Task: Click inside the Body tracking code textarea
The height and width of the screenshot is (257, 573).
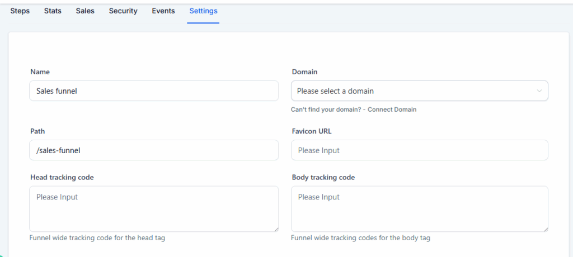Action: click(x=419, y=208)
